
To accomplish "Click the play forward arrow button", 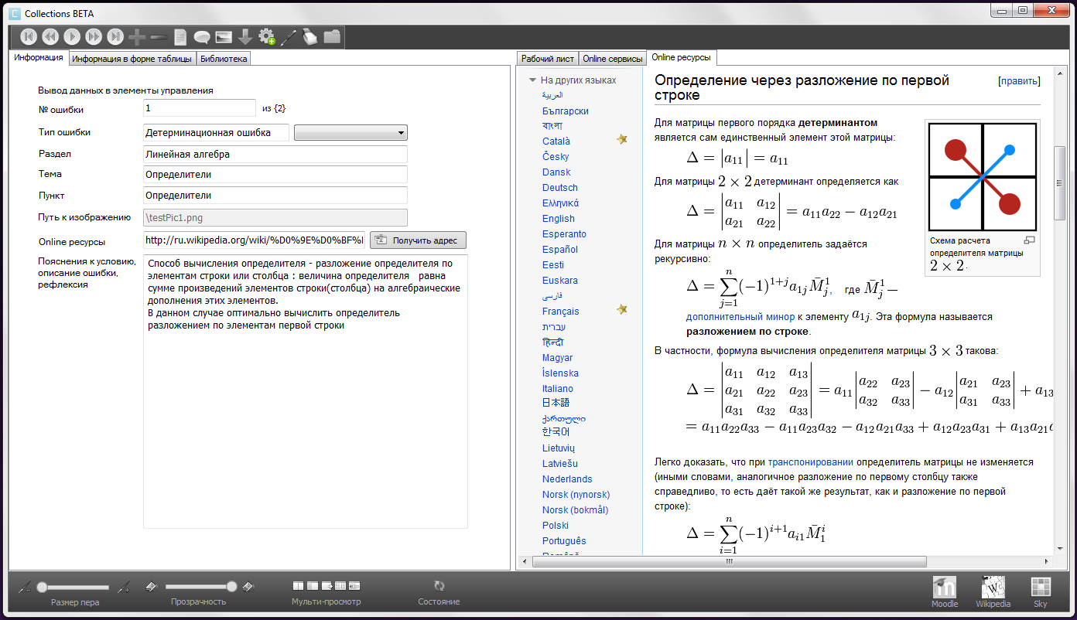I will click(72, 36).
